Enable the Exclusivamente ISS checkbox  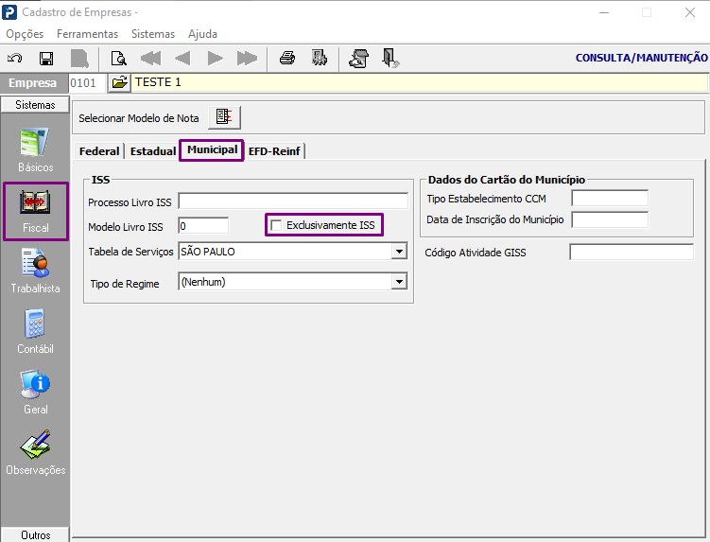277,225
